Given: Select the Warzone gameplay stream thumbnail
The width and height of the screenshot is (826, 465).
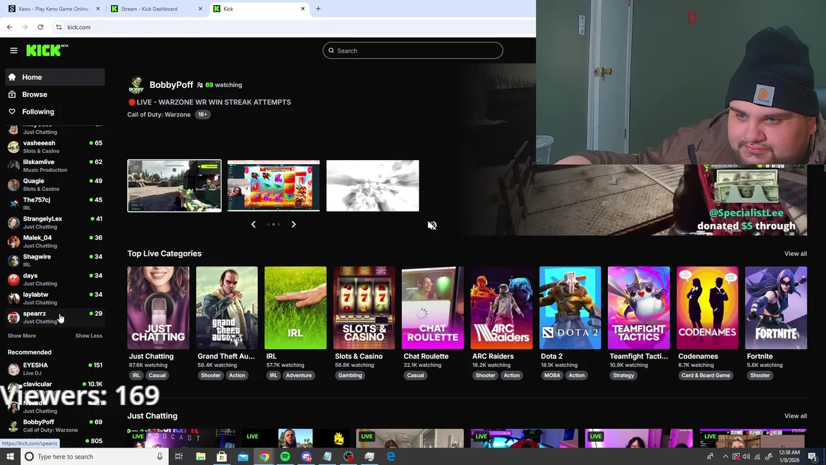Looking at the screenshot, I should tap(174, 186).
